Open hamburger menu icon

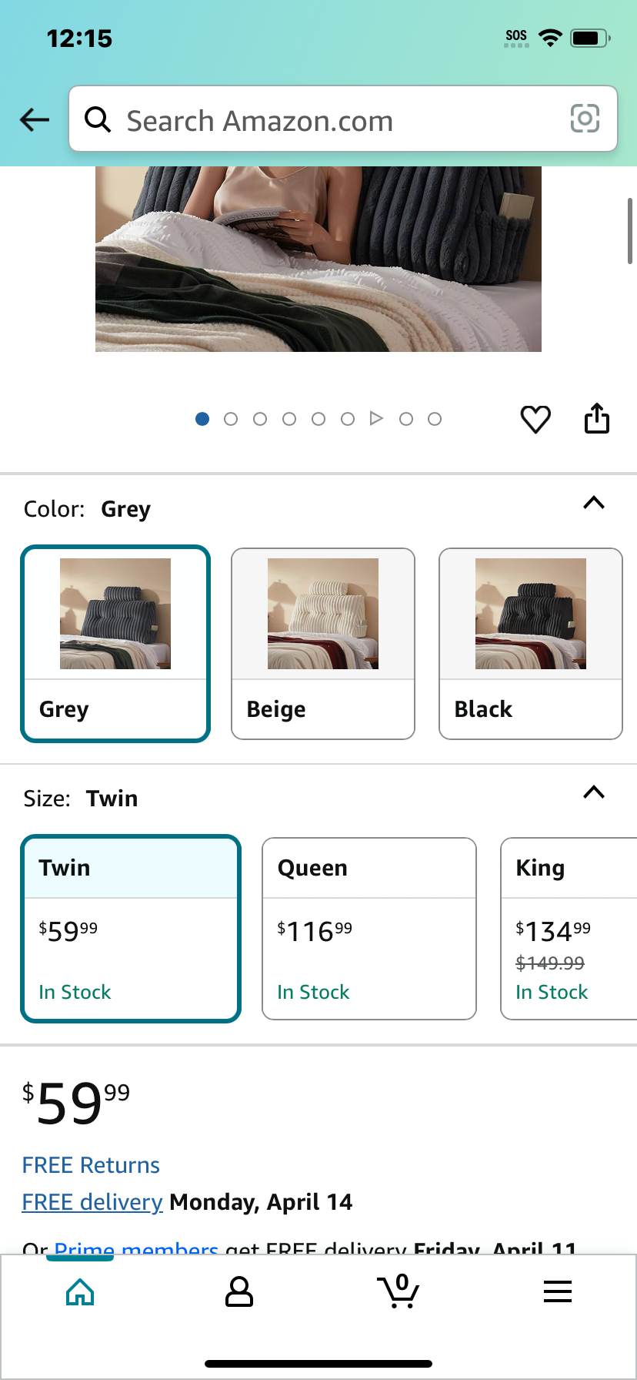pos(558,1291)
